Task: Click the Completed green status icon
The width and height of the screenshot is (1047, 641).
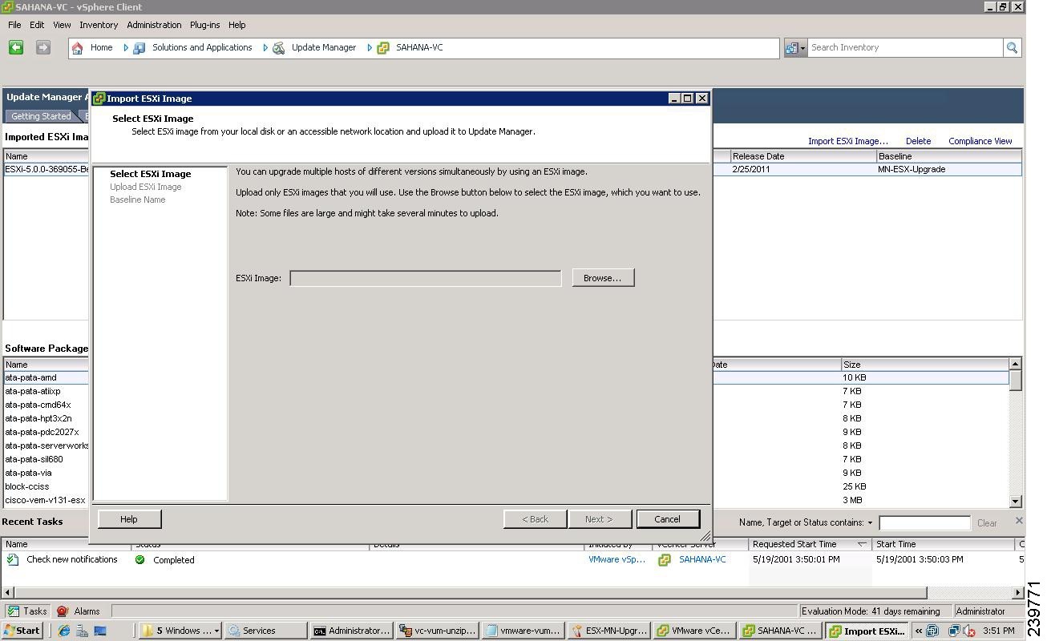Action: click(140, 560)
